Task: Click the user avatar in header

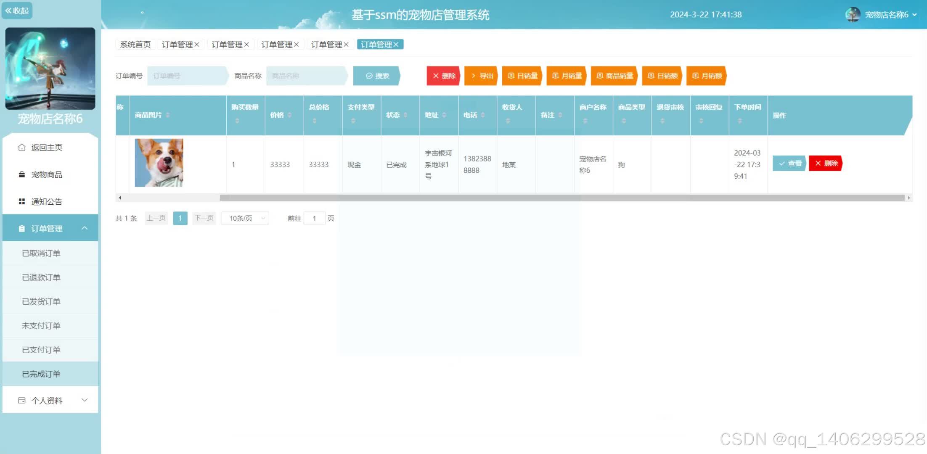Action: point(852,15)
